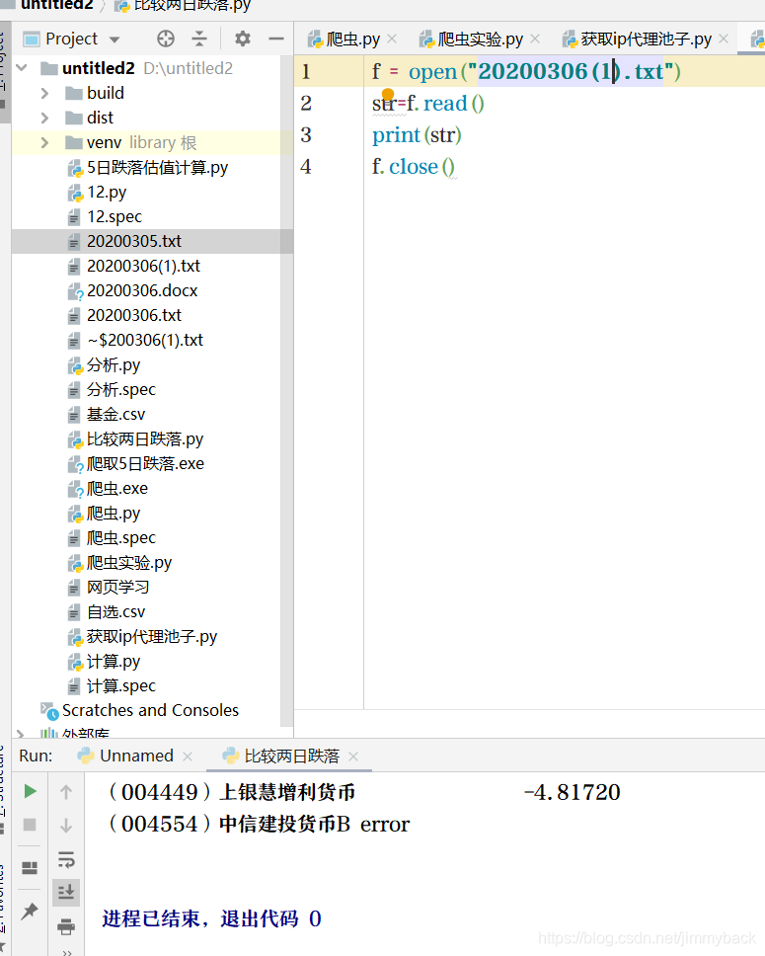This screenshot has height=956, width=765.
Task: Toggle scroll to end in console
Action: click(x=66, y=892)
